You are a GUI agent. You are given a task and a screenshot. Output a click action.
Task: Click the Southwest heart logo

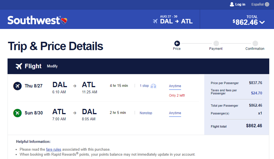[64, 21]
